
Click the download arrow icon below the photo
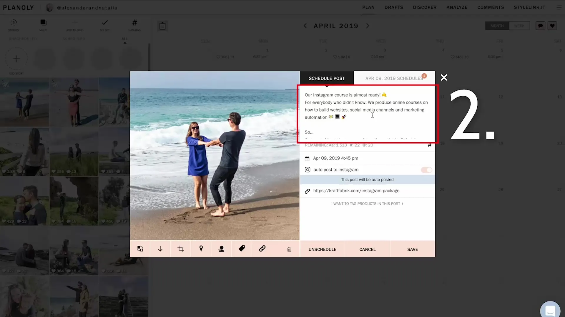(160, 249)
